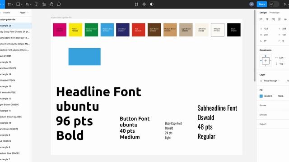Viewport: 289px width, 162px height.
Task: Align selection top
Action: coord(280,19)
